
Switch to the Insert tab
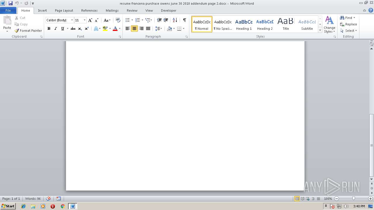(x=42, y=10)
